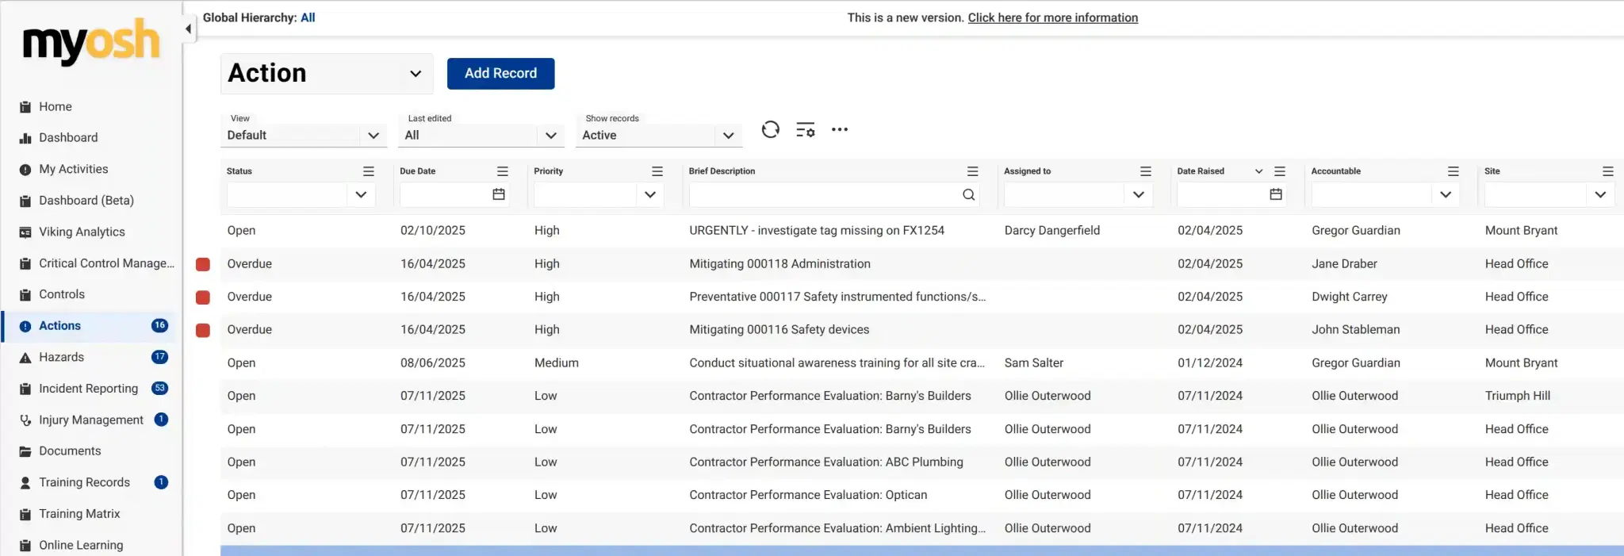Open Critical Control Management in sidebar
Screen dimensions: 1624x556
coord(106,263)
